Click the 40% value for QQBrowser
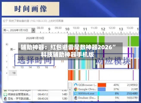 coord(116,85)
